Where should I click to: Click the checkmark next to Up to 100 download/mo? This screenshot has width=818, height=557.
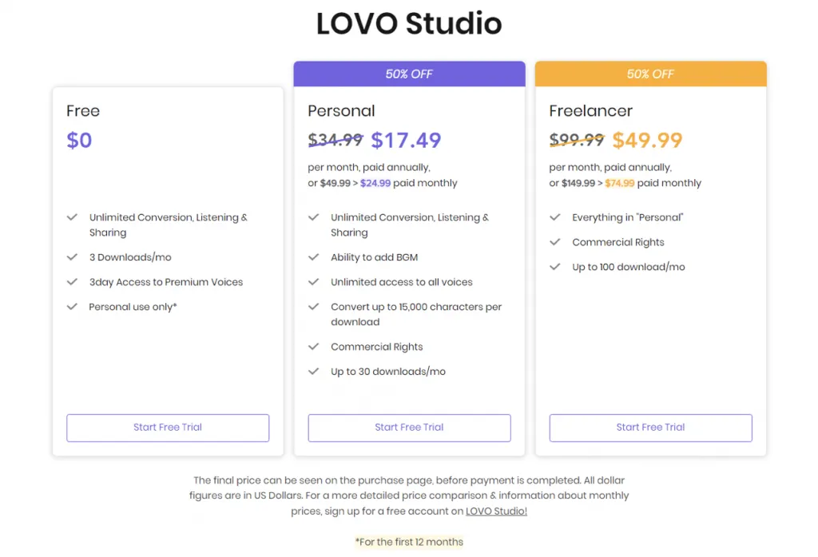click(556, 267)
